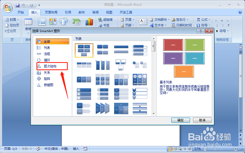The height and width of the screenshot is (153, 245).
Task: Cancel the SmartArt dialog
Action: coord(202,120)
